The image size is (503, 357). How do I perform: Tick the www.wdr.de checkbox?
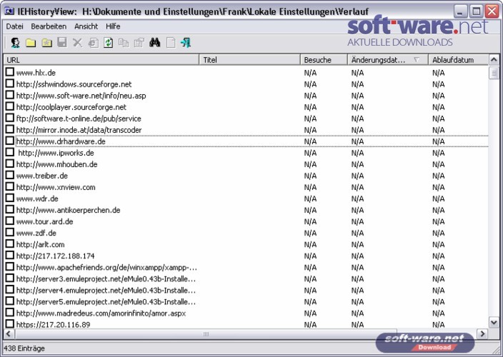(x=10, y=198)
